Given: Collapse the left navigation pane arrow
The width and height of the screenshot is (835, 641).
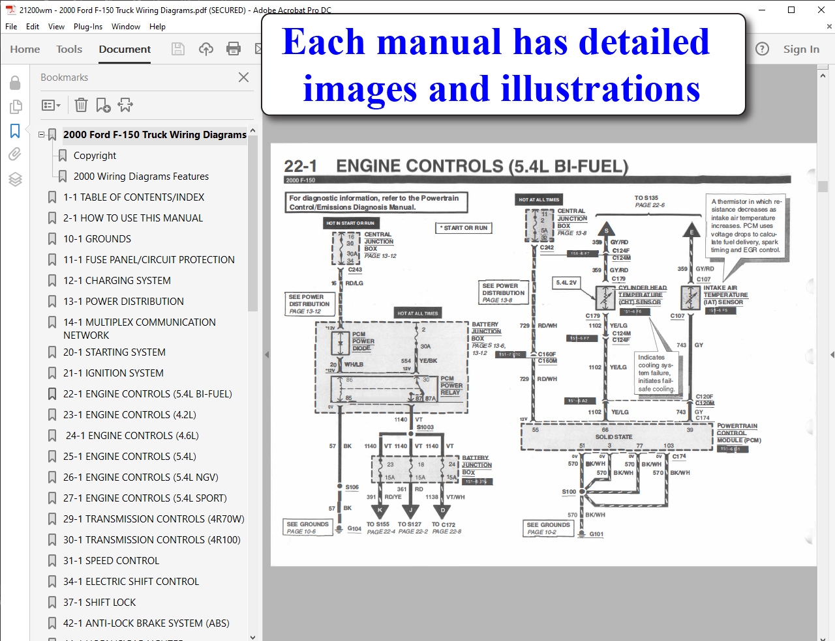Looking at the screenshot, I should 266,355.
